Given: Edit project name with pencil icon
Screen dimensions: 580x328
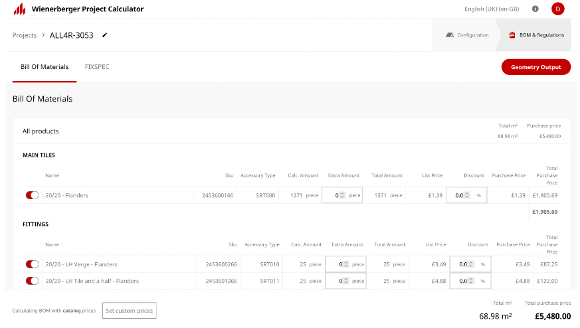Looking at the screenshot, I should point(105,35).
